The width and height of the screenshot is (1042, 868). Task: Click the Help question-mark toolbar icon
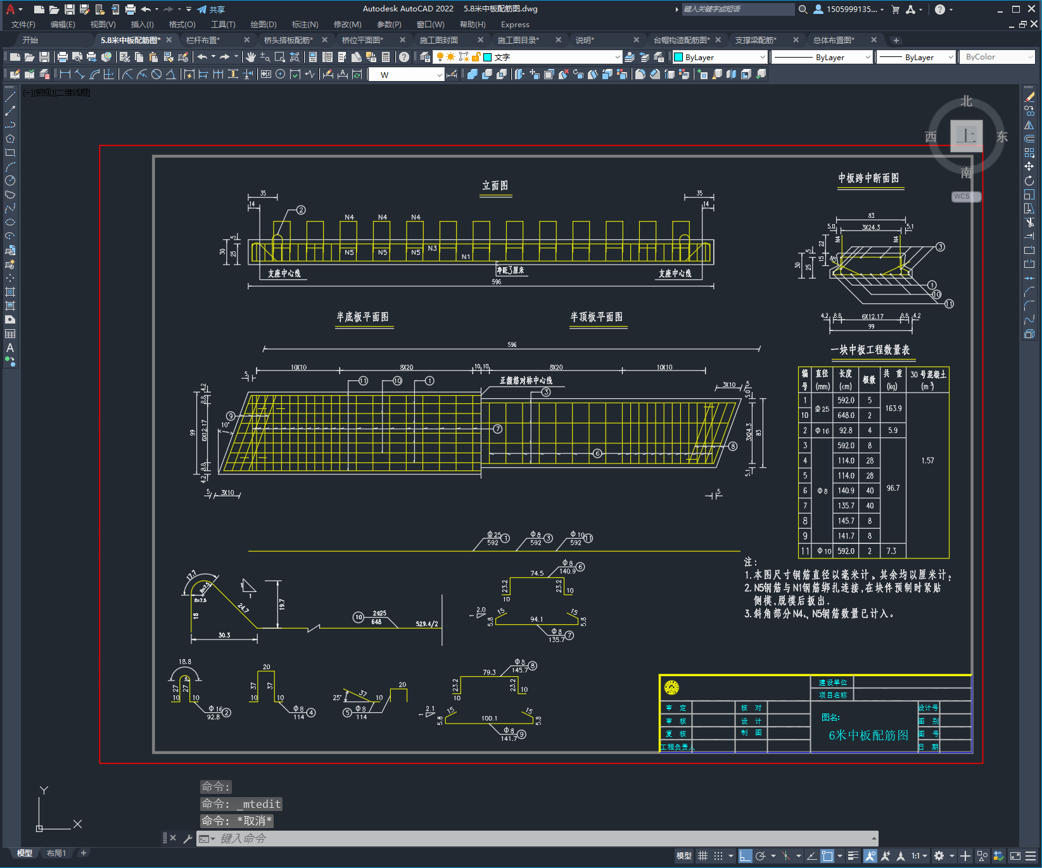pyautogui.click(x=404, y=57)
